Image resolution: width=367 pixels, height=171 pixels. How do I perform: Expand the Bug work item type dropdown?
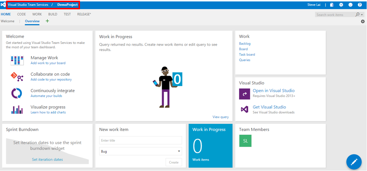click(179, 152)
